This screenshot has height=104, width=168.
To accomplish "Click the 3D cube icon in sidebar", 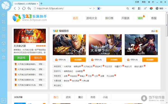I will pos(4,43).
